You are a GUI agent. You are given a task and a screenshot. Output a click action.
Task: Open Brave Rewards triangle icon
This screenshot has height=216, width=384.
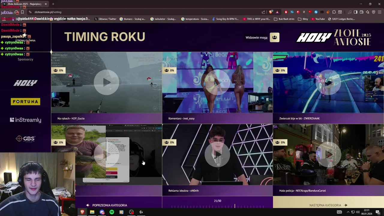pos(277,12)
